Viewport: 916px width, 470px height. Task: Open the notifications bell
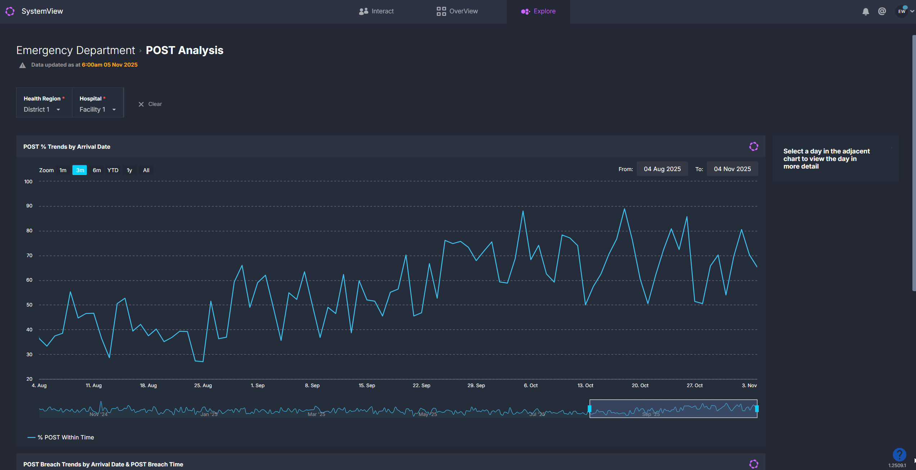(x=866, y=12)
